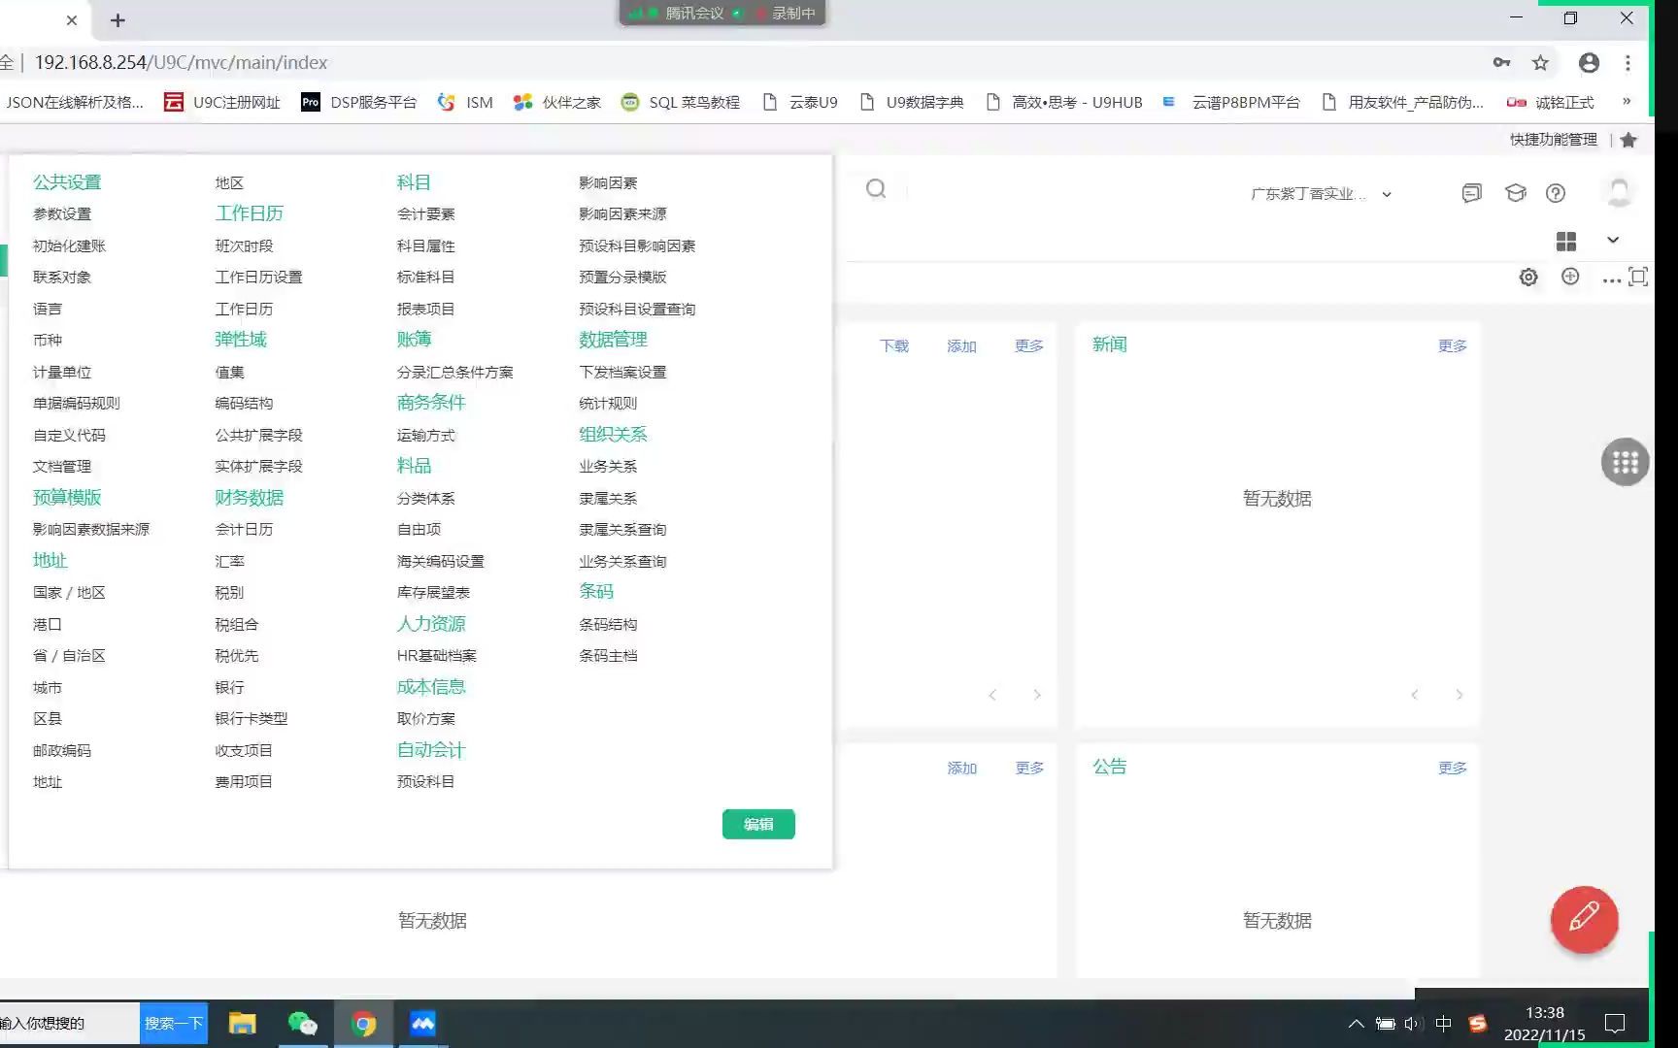Bookmark this page with the star icon

[1540, 63]
